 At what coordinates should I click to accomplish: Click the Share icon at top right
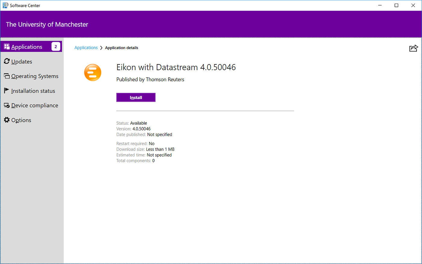[414, 48]
